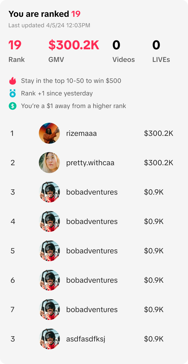Click the asdfasdfksj avatar
Viewport: 188px width, 364px height.
pyautogui.click(x=49, y=339)
